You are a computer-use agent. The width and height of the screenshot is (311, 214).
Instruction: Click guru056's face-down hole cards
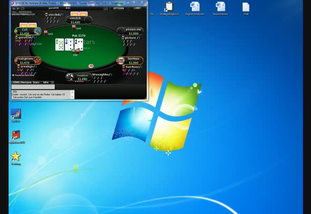[28, 25]
